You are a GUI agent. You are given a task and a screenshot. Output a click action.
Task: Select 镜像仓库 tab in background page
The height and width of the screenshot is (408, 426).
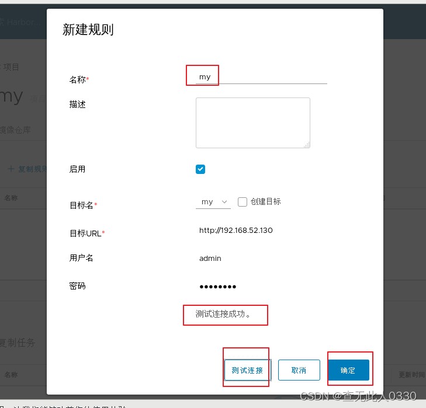click(15, 130)
